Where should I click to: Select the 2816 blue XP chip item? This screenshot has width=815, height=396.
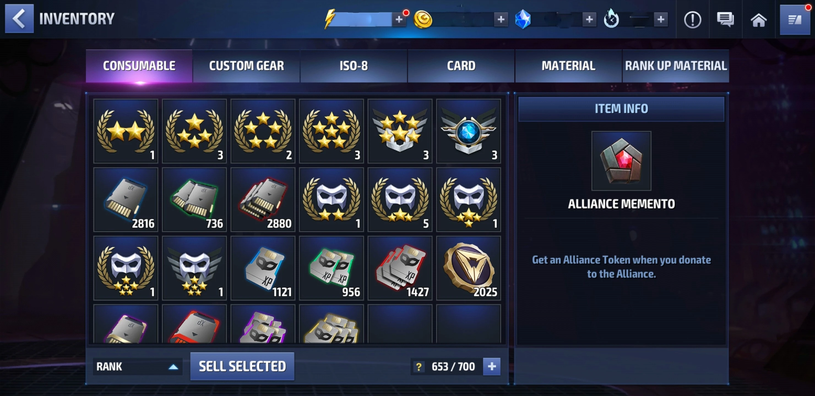pos(126,200)
